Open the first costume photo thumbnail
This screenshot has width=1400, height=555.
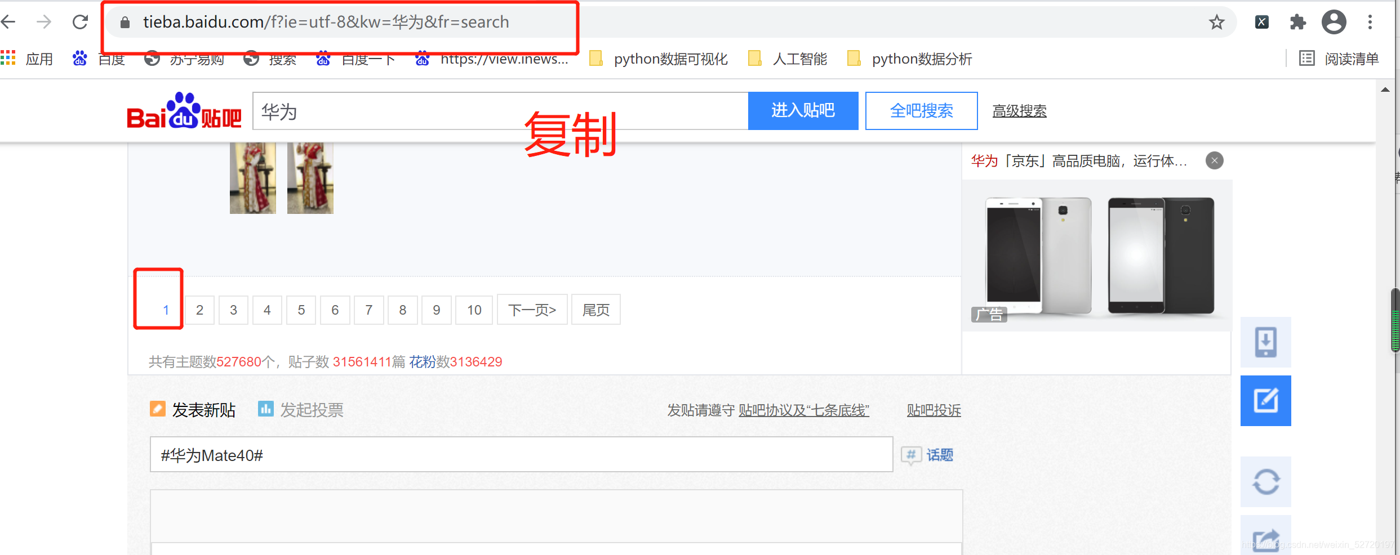click(x=253, y=178)
